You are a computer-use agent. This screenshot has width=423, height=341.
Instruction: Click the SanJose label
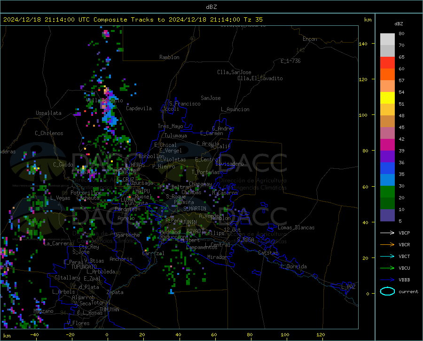pos(211,98)
